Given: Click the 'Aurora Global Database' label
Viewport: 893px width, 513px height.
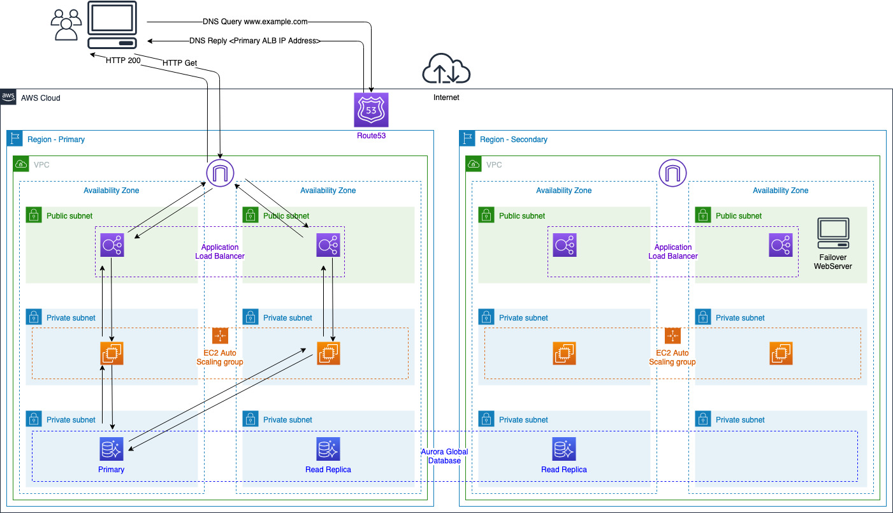Looking at the screenshot, I should [444, 456].
